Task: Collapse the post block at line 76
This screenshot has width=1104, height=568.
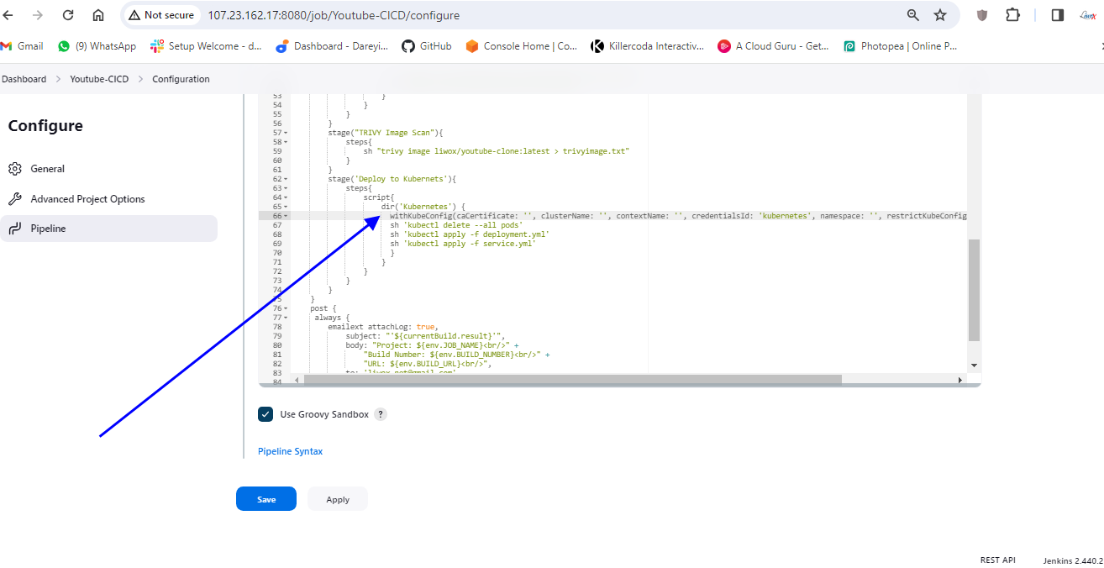Action: (x=286, y=308)
